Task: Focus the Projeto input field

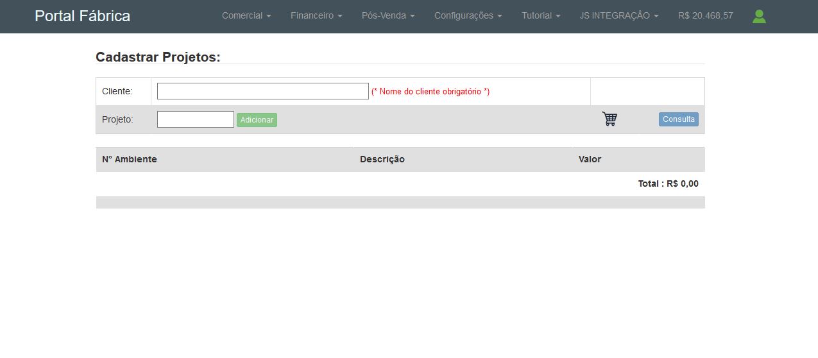Action: [x=196, y=119]
